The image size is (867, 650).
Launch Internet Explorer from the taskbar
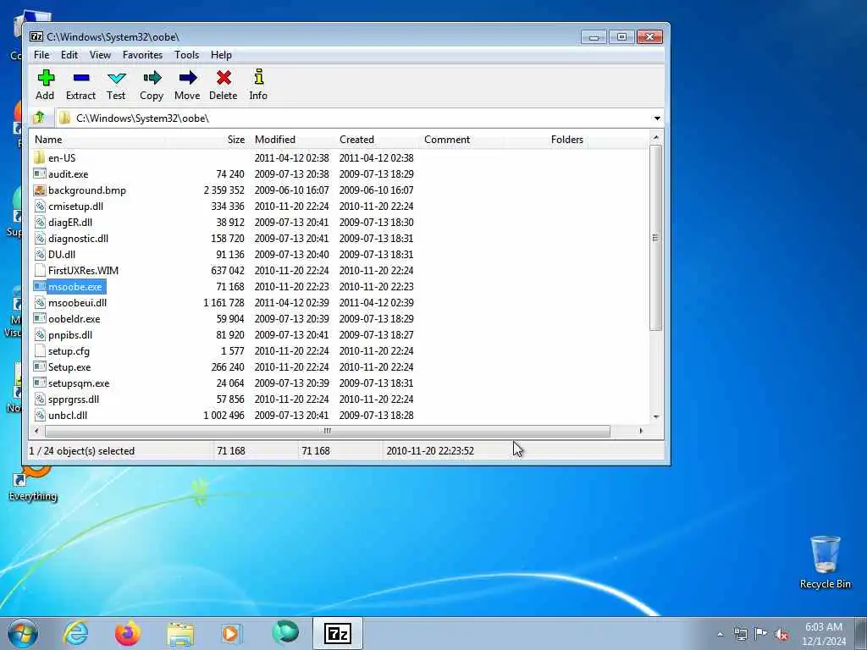pos(75,633)
